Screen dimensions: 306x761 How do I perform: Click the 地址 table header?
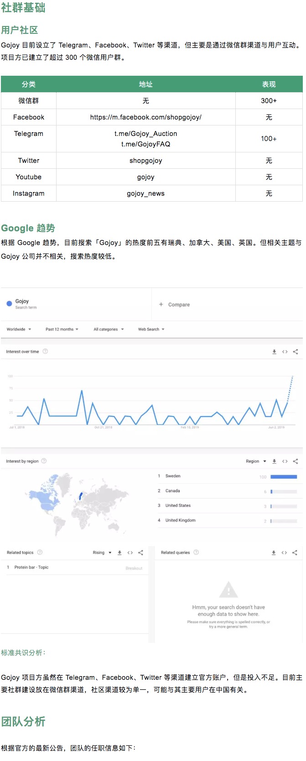(146, 84)
